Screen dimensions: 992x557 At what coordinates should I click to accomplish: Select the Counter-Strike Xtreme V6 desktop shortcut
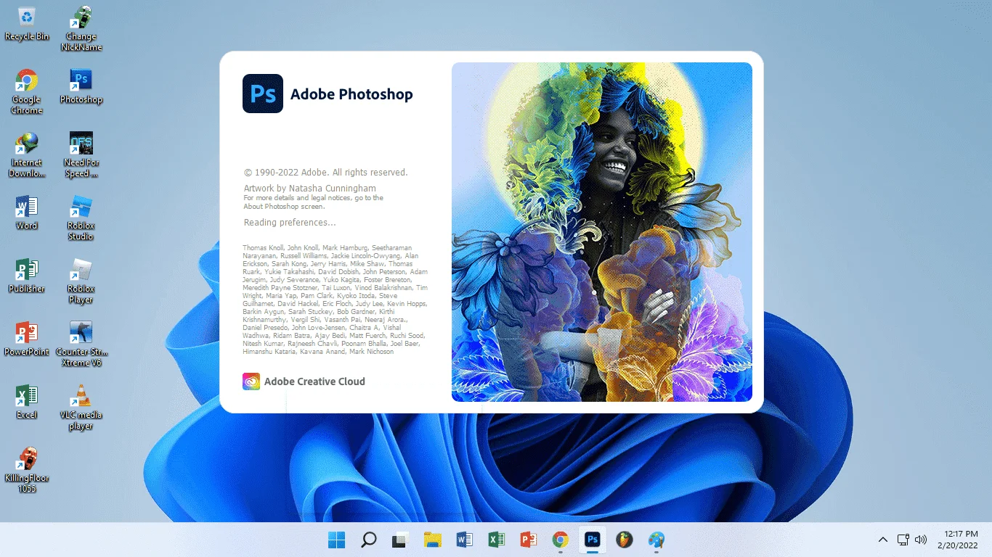tap(81, 344)
